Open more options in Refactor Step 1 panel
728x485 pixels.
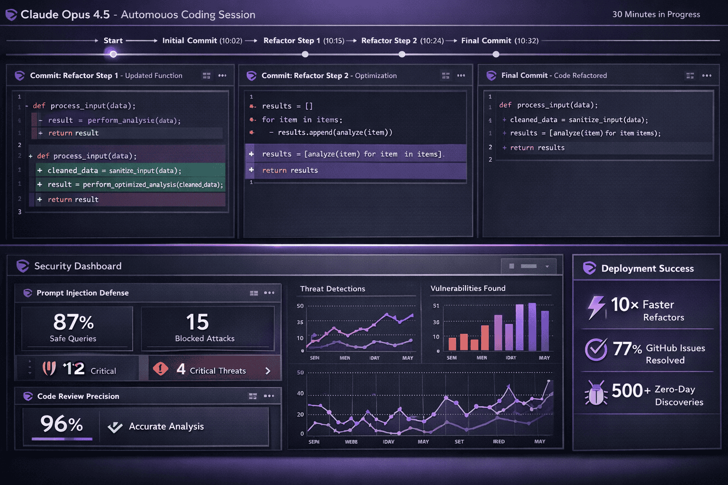[x=222, y=76]
